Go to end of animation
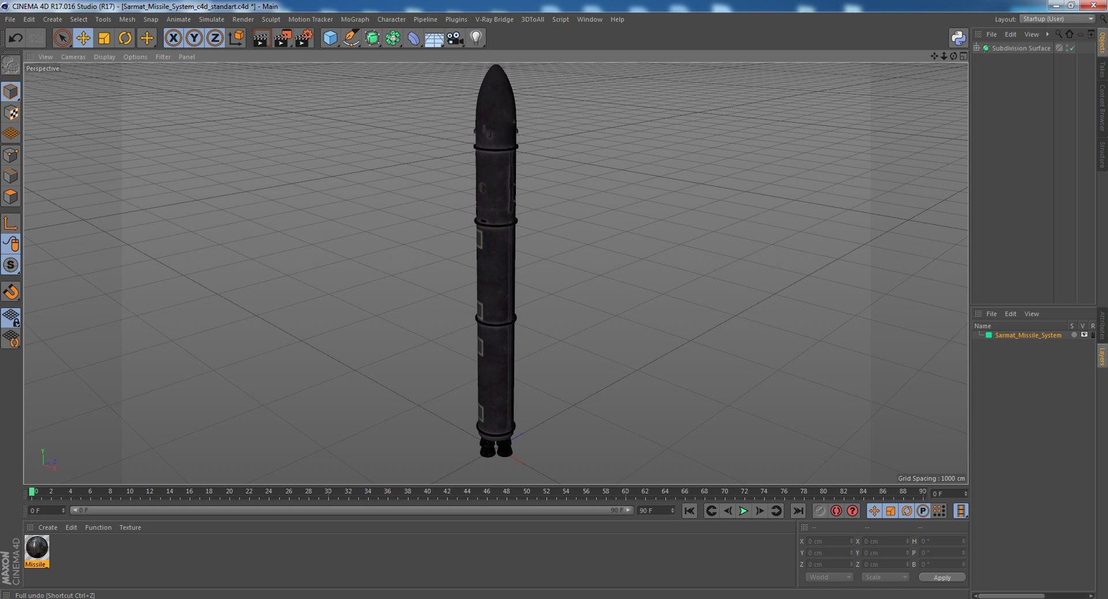 point(798,511)
